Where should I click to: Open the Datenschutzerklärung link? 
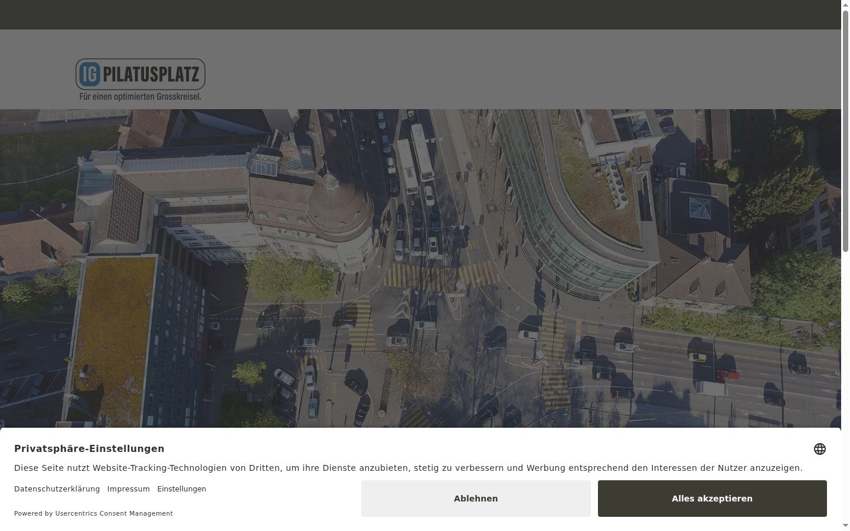57,489
